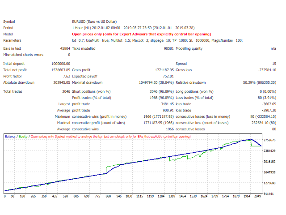
Task: Click the Mismatched charts errors label
Action: pos(23,55)
